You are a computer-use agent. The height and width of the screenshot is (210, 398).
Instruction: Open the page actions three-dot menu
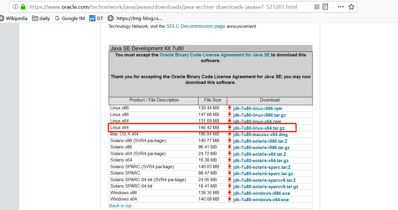pyautogui.click(x=340, y=7)
